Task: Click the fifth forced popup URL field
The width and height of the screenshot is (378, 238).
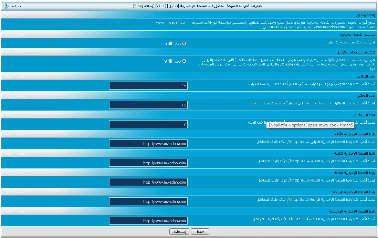Action: click(x=148, y=221)
